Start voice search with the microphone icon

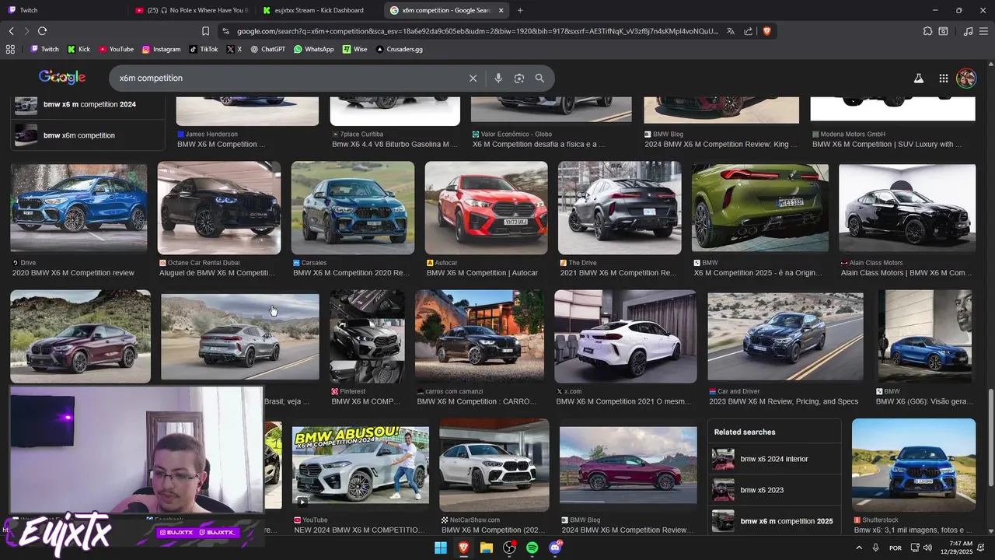[x=498, y=79]
